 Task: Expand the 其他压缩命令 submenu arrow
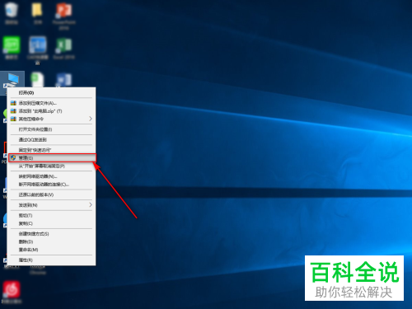[91, 119]
